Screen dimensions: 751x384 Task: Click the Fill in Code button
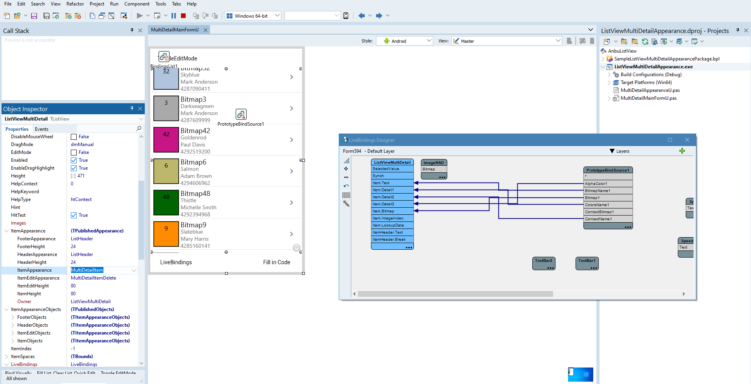(277, 262)
